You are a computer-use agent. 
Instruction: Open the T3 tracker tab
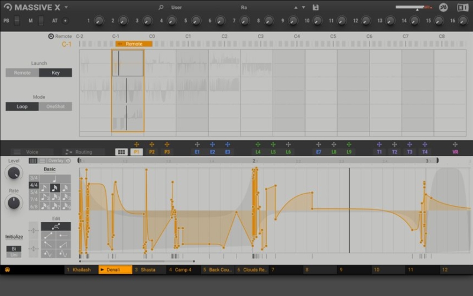pyautogui.click(x=410, y=152)
